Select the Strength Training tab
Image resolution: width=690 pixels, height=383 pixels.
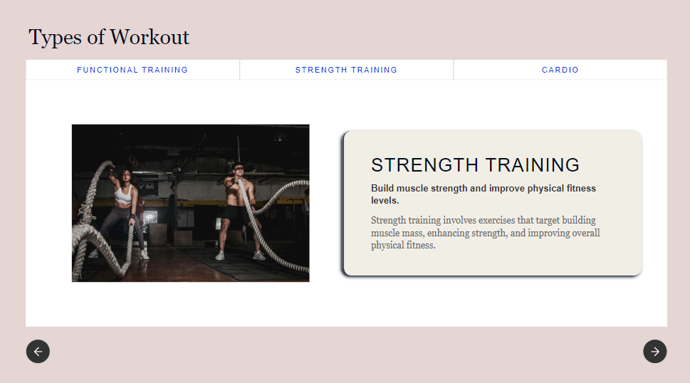[346, 70]
